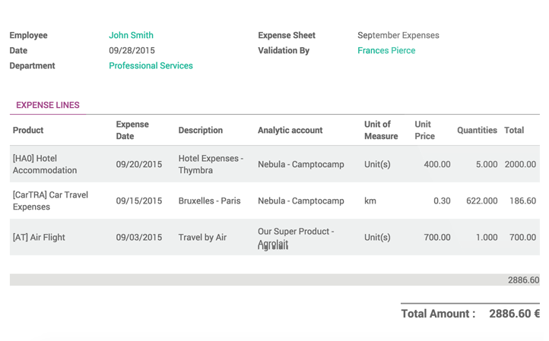Image resolution: width=549 pixels, height=341 pixels.
Task: Open the Car Travel Expenses line
Action: click(274, 200)
